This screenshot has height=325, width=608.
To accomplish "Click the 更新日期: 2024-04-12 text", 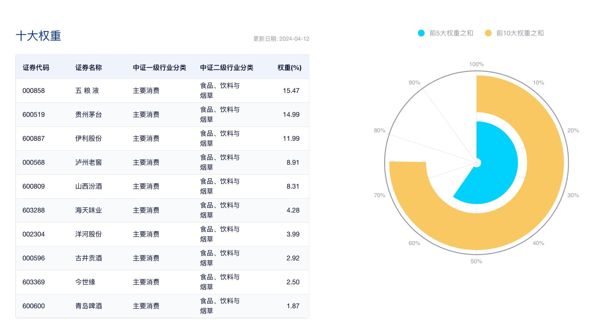I will pos(281,39).
